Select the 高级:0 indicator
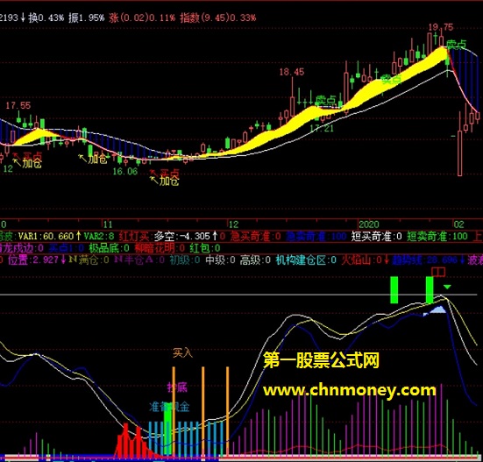The height and width of the screenshot is (462, 483). 255,260
